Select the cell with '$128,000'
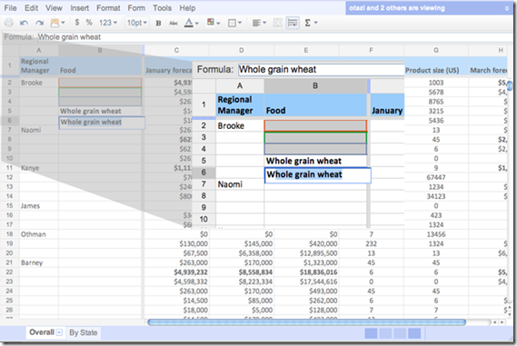This screenshot has width=517, height=346. [x=306, y=310]
